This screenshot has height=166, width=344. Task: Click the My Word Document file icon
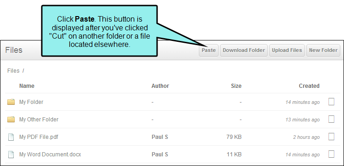[x=11, y=155]
